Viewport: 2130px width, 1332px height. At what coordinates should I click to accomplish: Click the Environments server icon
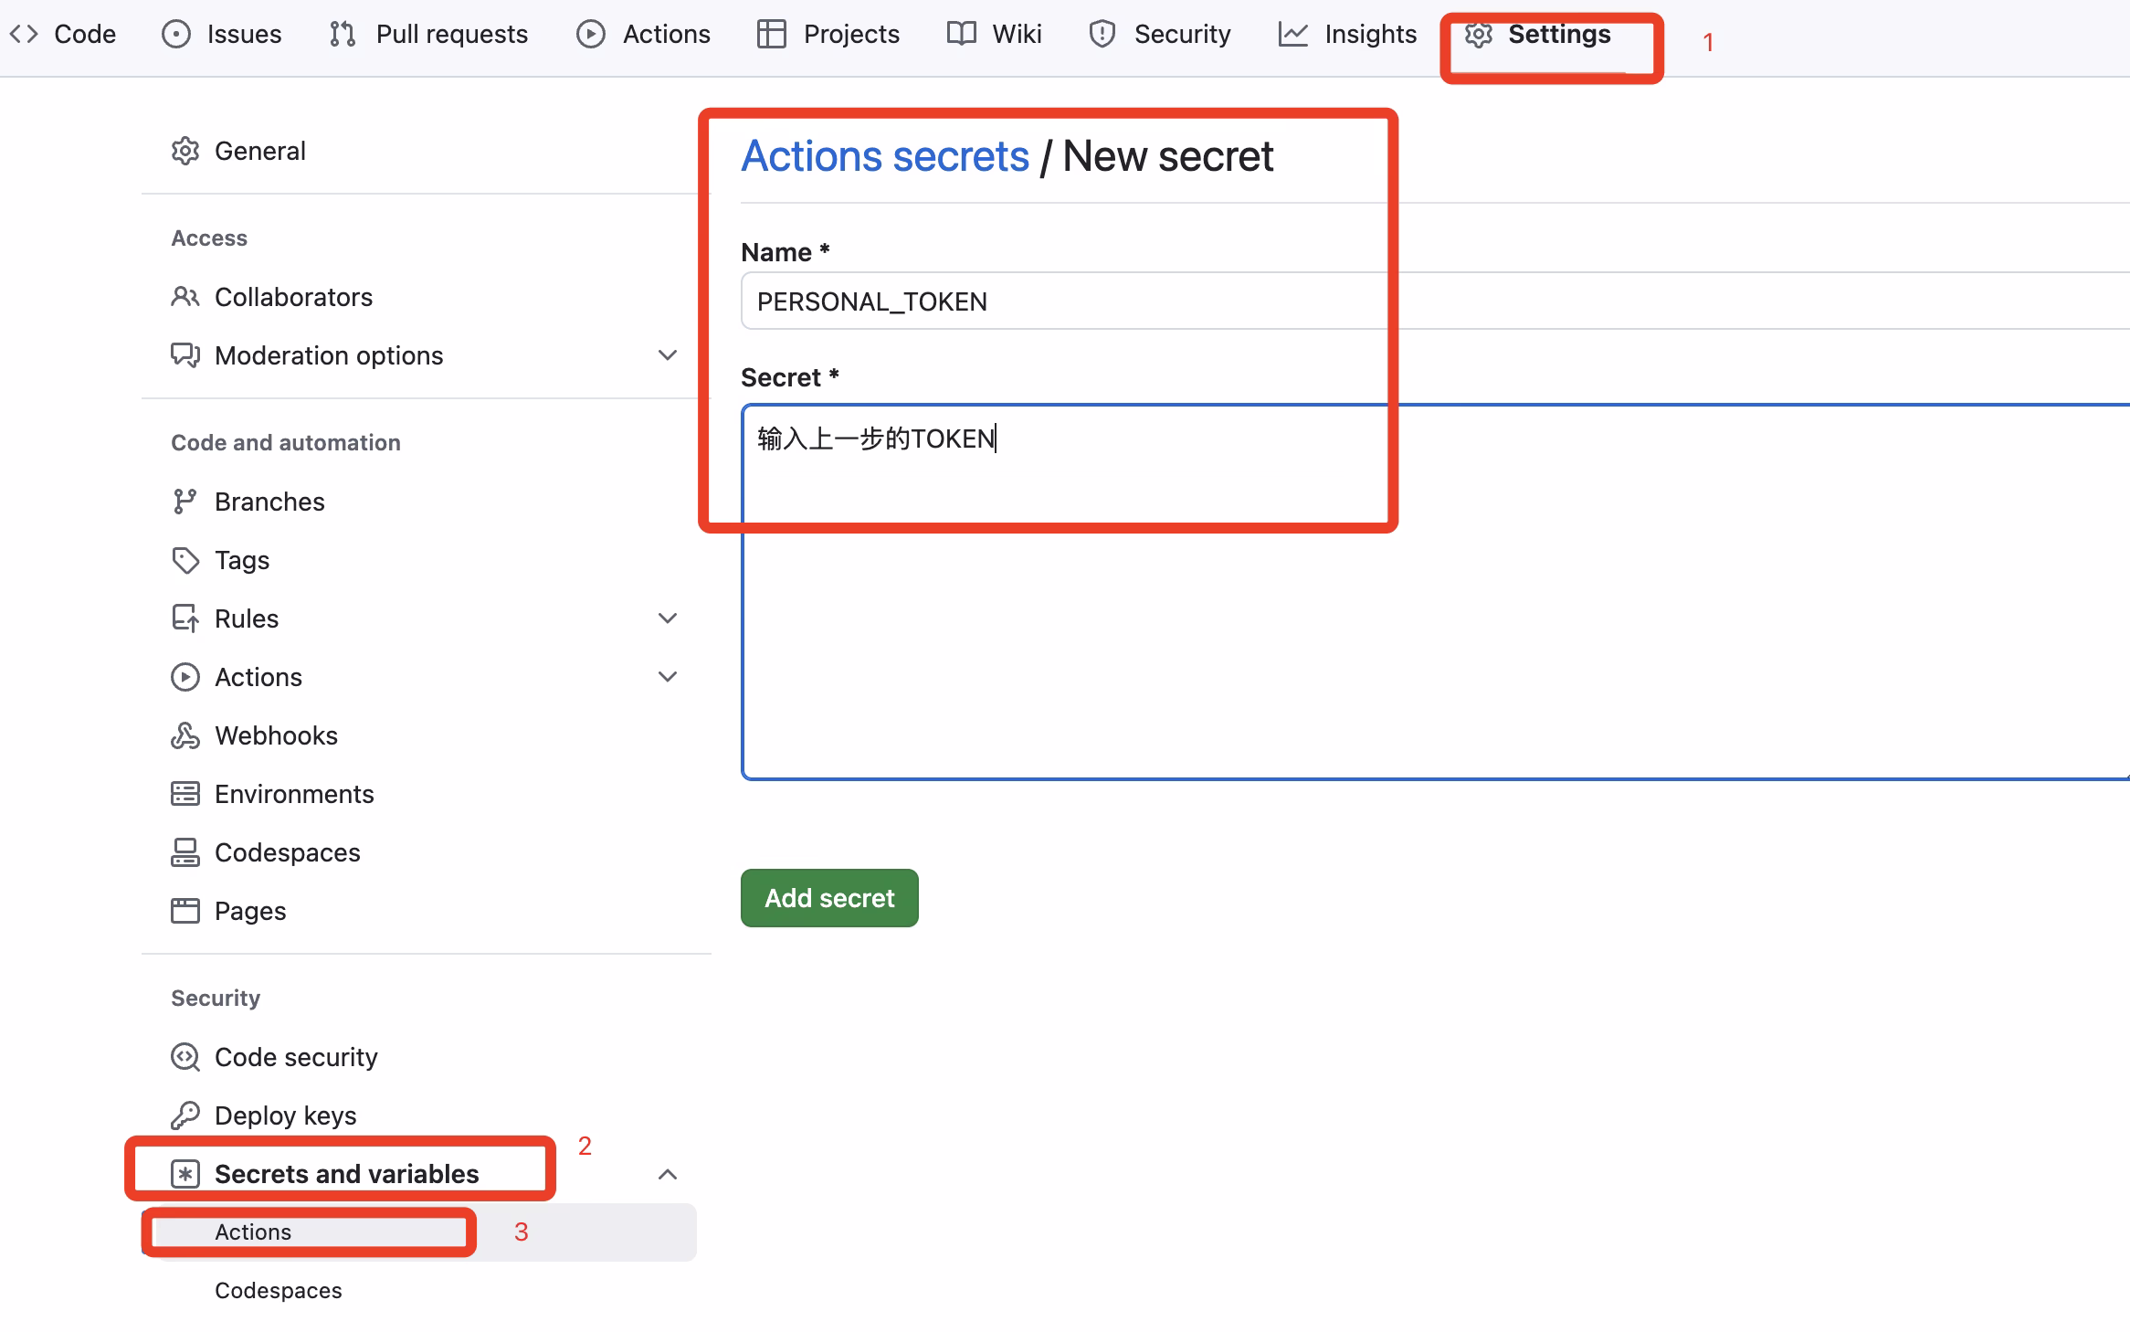[x=185, y=794]
